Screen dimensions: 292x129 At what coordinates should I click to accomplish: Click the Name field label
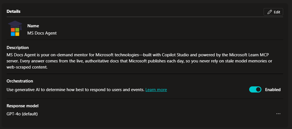33,26
